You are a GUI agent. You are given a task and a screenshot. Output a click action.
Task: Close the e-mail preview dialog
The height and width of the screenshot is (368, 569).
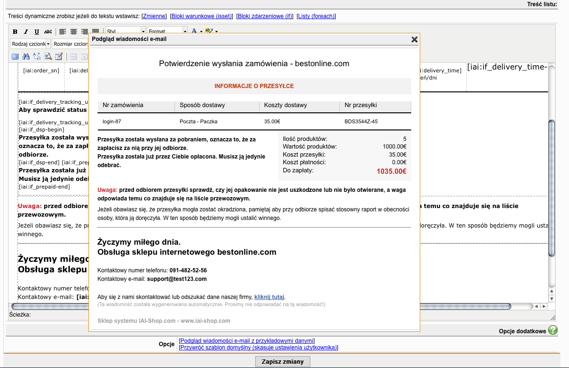click(415, 39)
